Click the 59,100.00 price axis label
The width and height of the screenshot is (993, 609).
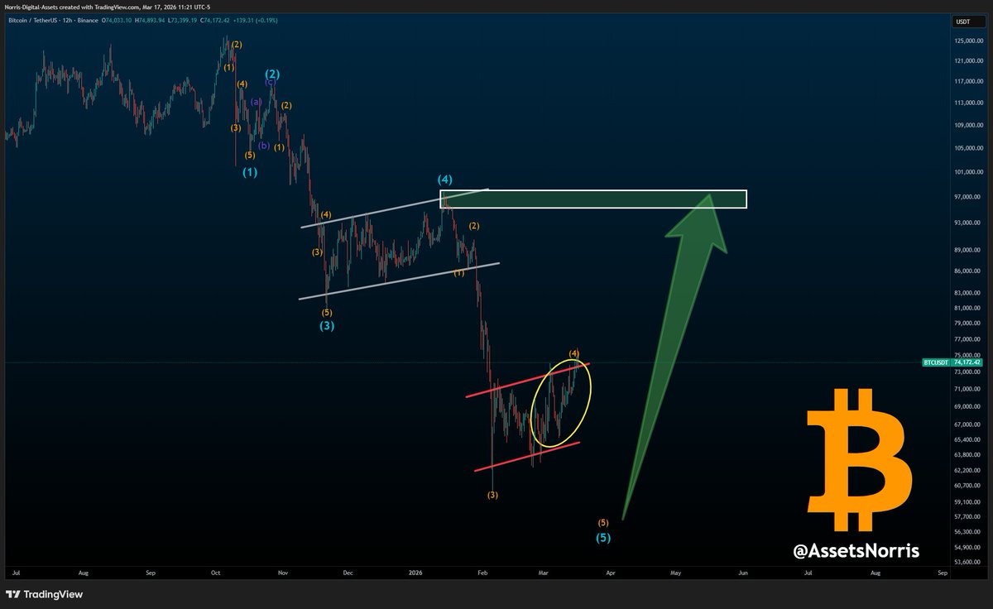coord(969,501)
